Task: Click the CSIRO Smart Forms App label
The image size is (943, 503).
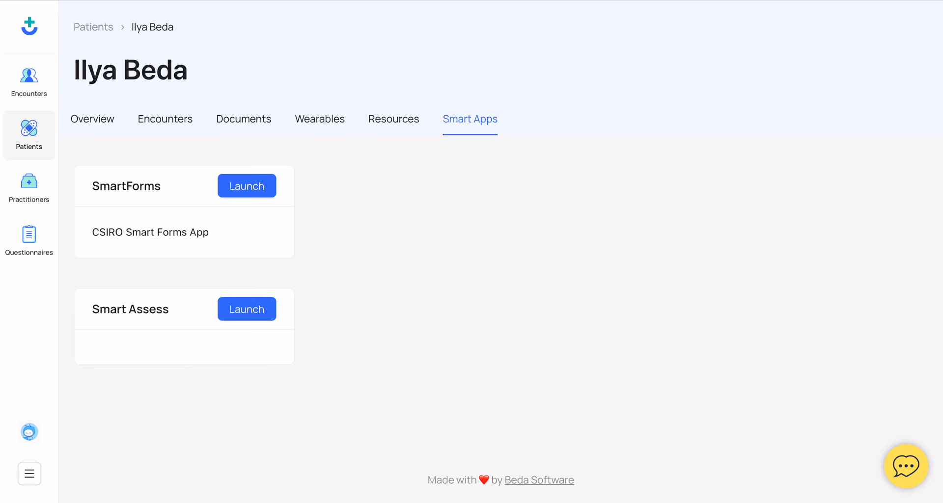Action: (150, 232)
